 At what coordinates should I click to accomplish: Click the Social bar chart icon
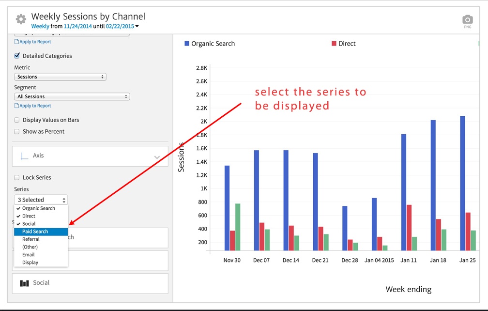pyautogui.click(x=25, y=283)
